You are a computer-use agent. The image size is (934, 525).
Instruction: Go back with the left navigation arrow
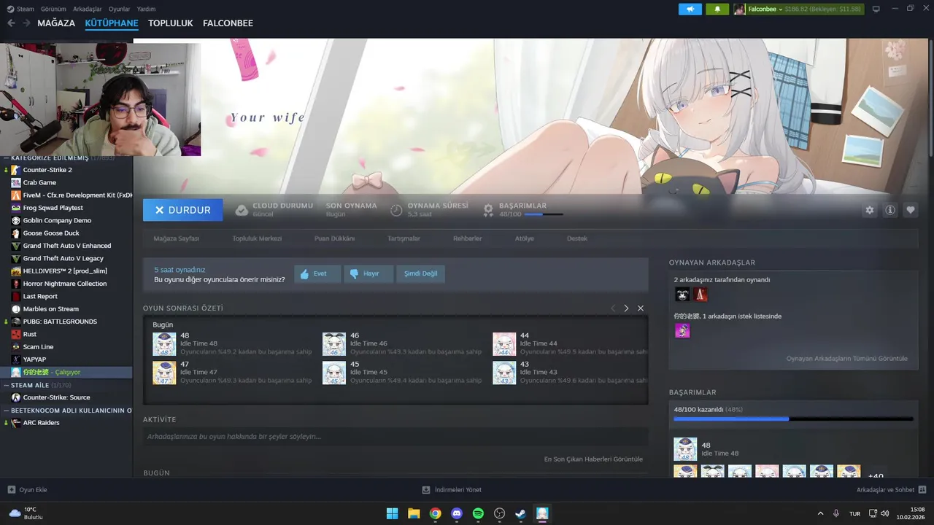pos(11,23)
